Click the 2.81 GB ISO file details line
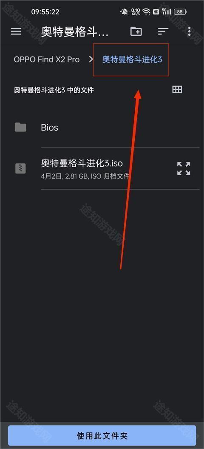Image resolution: width=204 pixels, height=449 pixels. coord(85,176)
